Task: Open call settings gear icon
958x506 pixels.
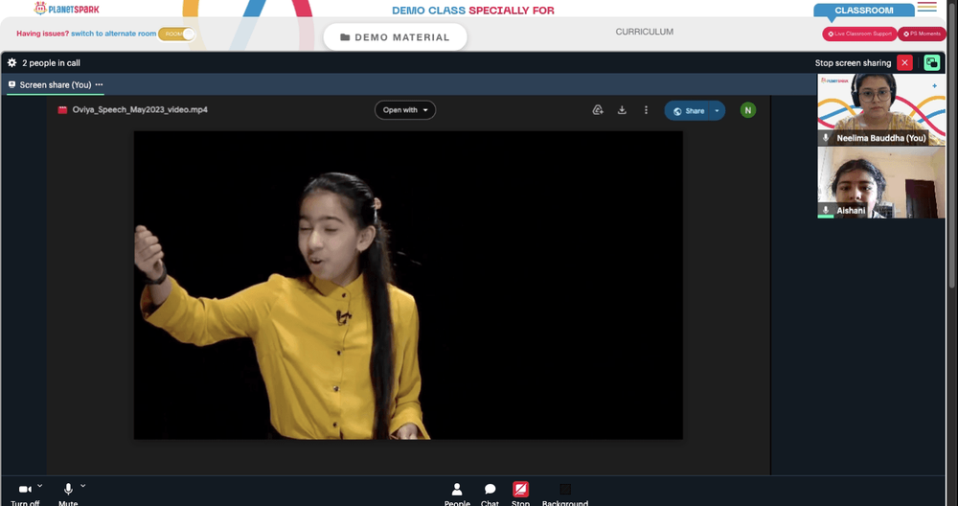Action: click(11, 62)
